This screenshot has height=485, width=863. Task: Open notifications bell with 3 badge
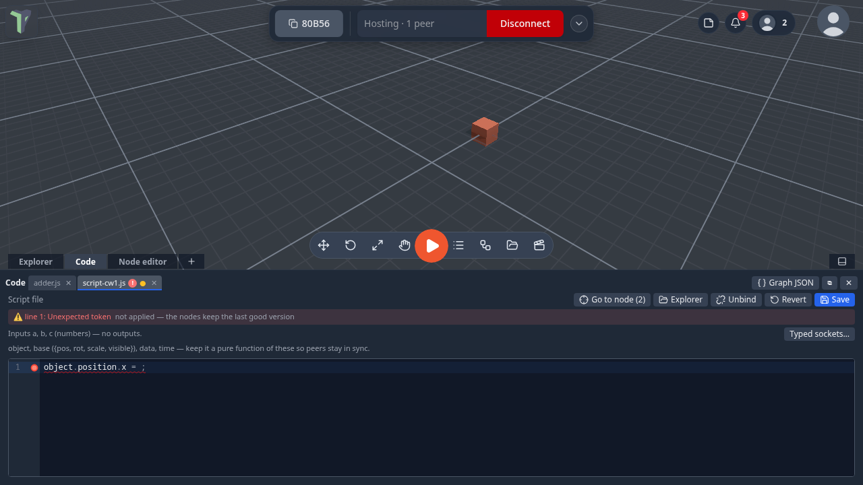pos(736,23)
